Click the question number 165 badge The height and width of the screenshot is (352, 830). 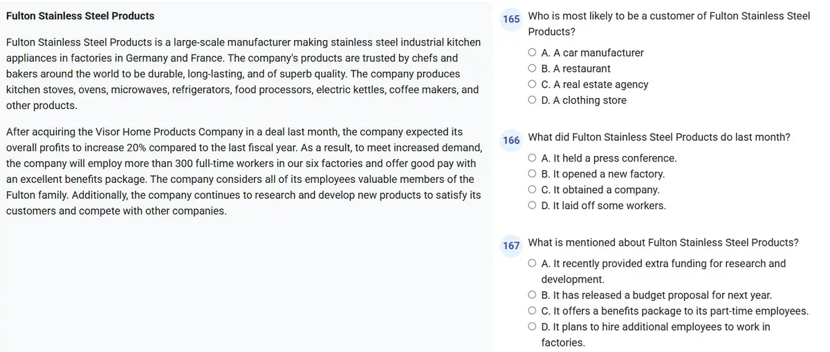511,19
